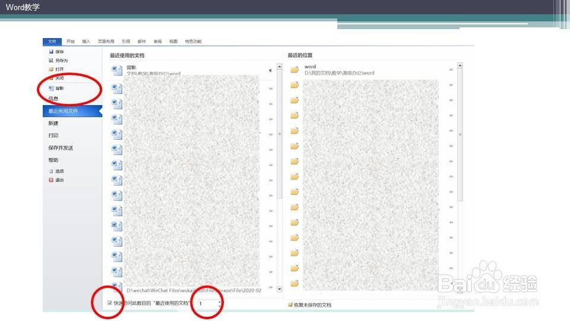Open the 页面布局 (Page Layout) tab
The height and width of the screenshot is (321, 570).
[106, 42]
